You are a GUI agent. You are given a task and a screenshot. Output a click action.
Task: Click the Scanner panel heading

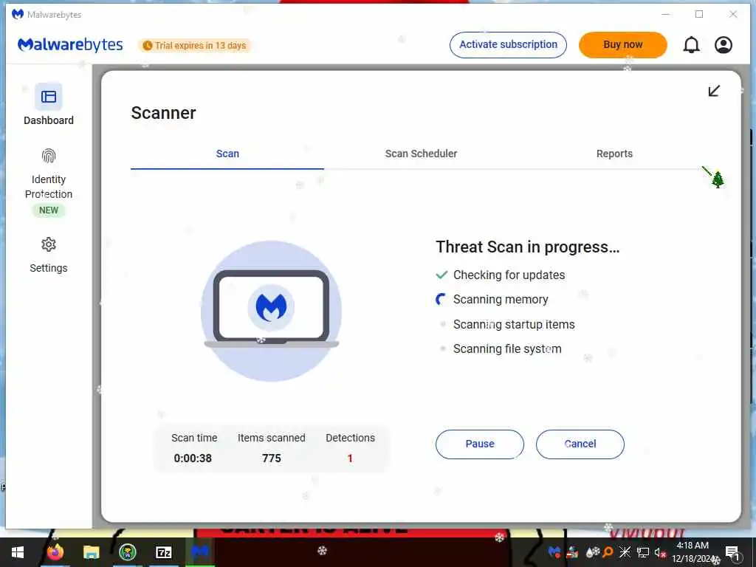163,113
